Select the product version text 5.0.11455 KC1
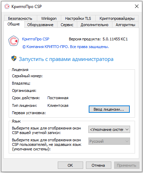Screen dimensions: 143x173 coord(115,39)
